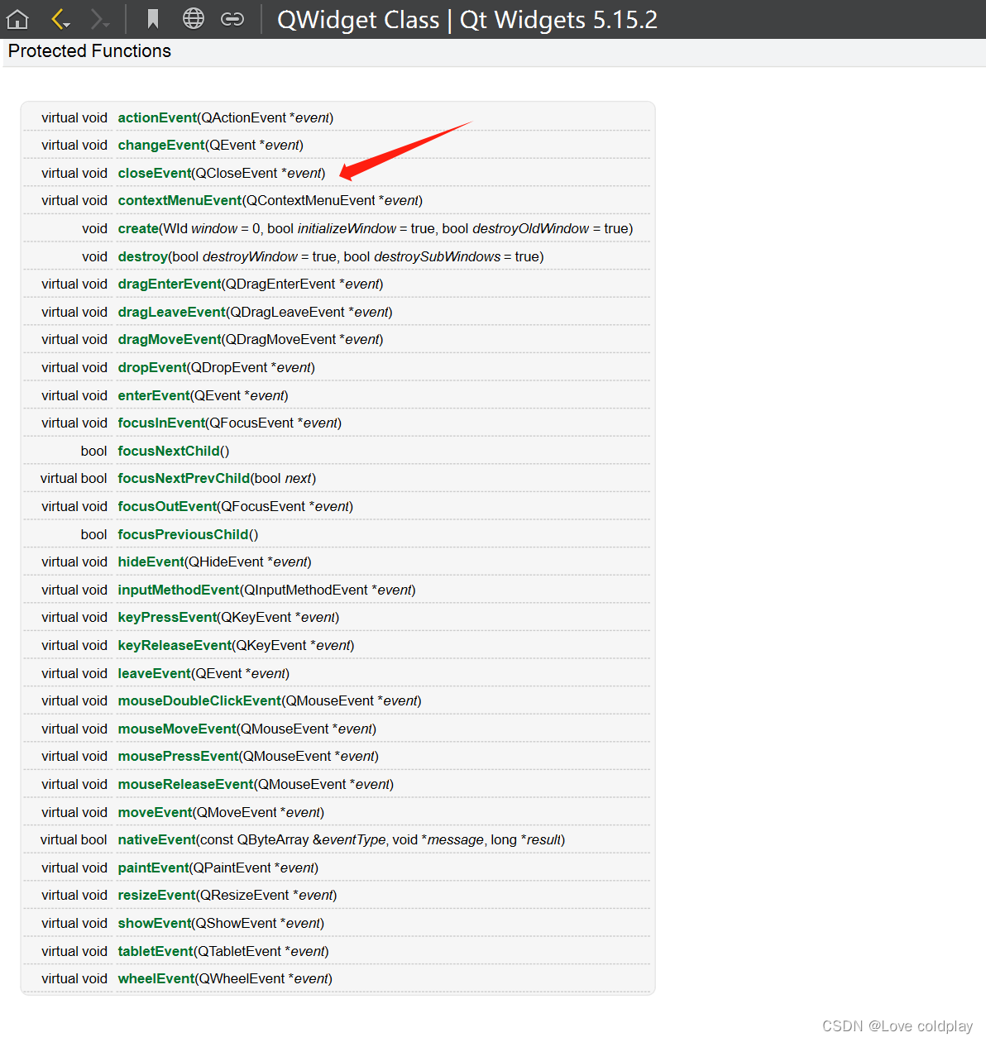Open the changeEvent function link
The height and width of the screenshot is (1042, 986).
click(x=161, y=145)
